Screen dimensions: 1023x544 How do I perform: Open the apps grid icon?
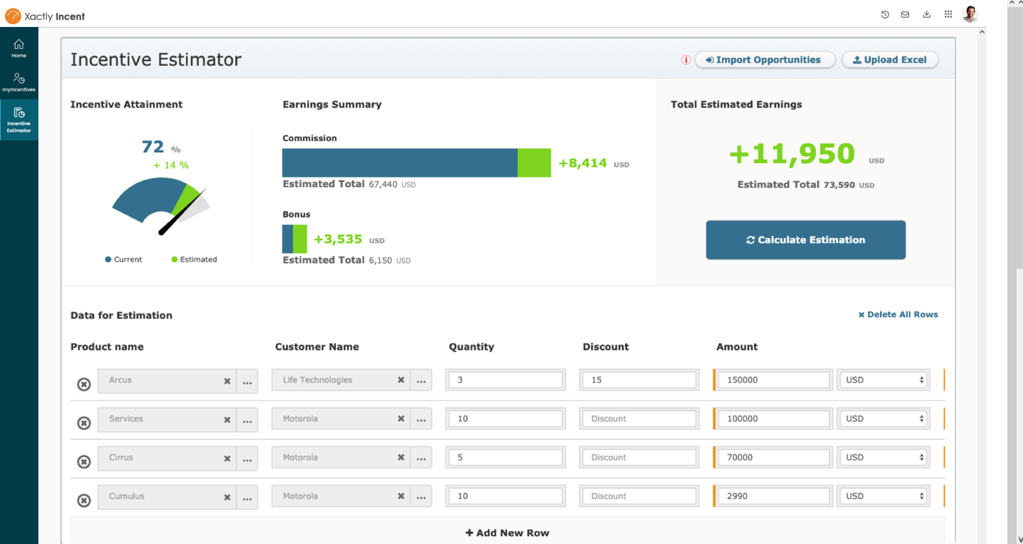point(948,14)
